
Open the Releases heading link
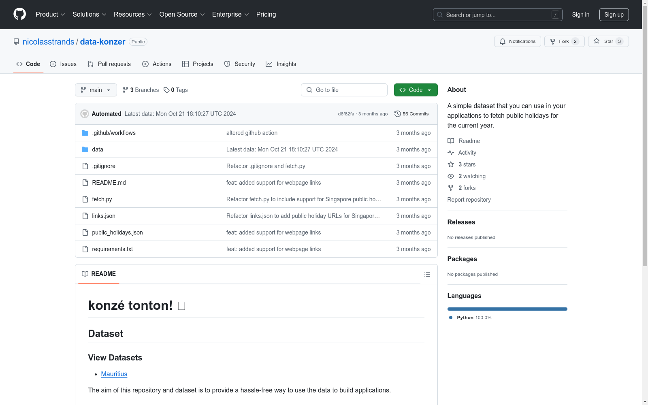point(461,222)
